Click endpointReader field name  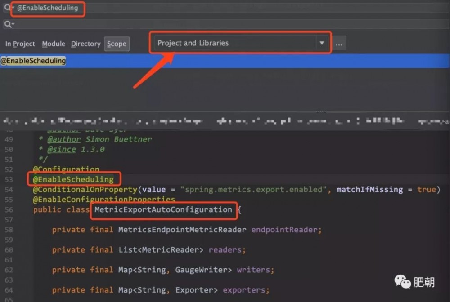[284, 230]
